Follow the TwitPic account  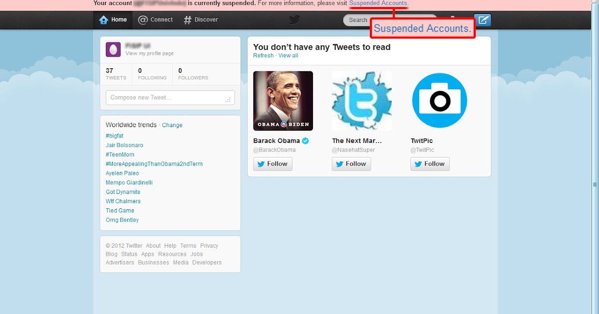430,164
